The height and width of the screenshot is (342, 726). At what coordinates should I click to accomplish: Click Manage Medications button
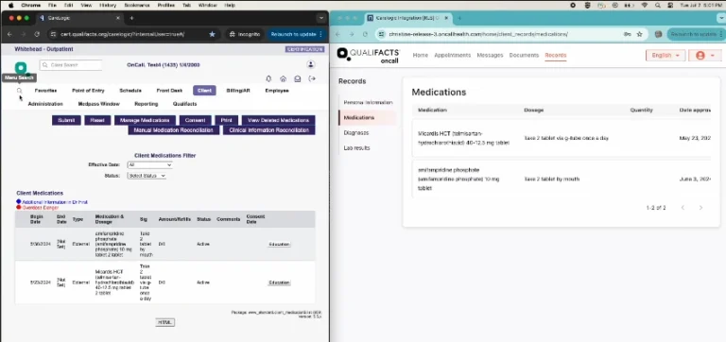click(x=145, y=120)
